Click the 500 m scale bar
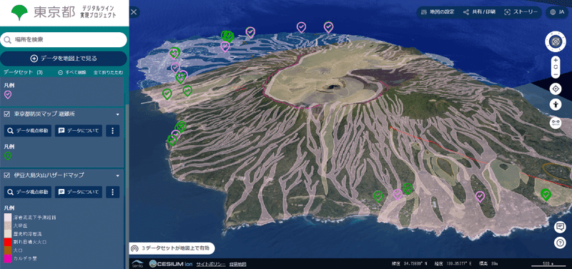 548,264
